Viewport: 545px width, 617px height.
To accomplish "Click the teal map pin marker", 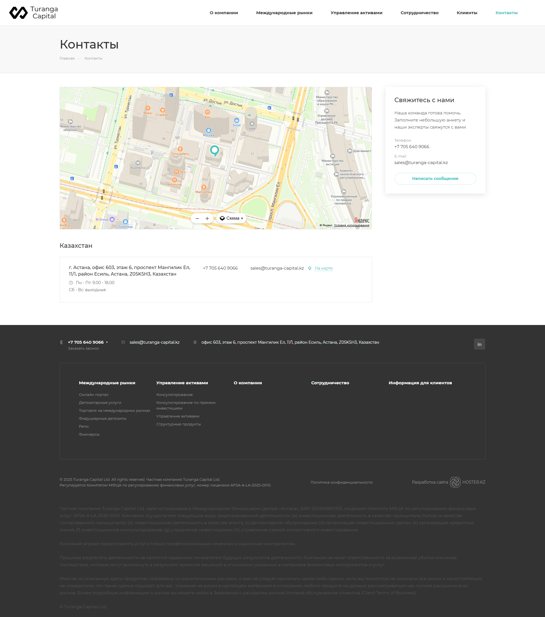I will click(214, 150).
